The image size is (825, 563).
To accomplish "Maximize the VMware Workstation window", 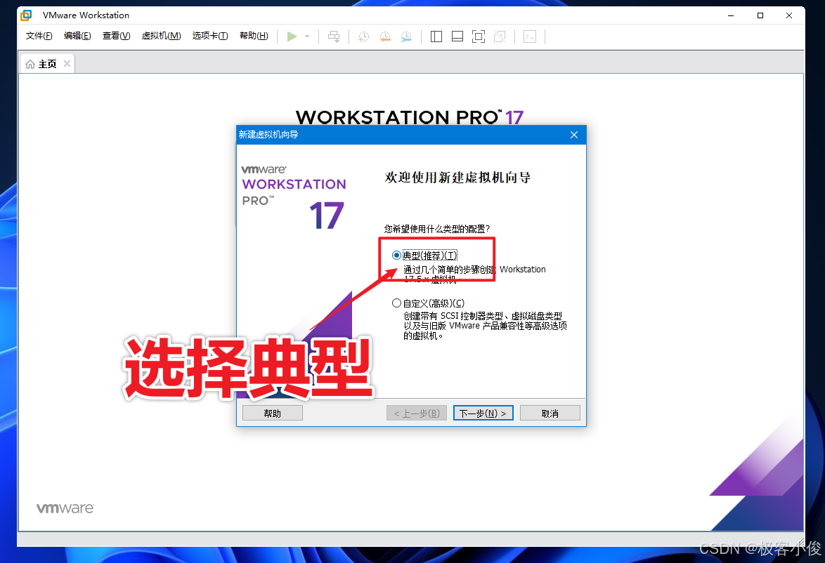I will click(760, 15).
